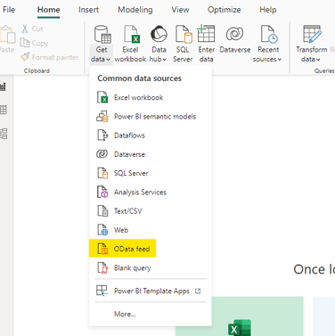Click the Dataverse ribbon icon
Viewport: 335px width, 336px height.
coord(234,34)
